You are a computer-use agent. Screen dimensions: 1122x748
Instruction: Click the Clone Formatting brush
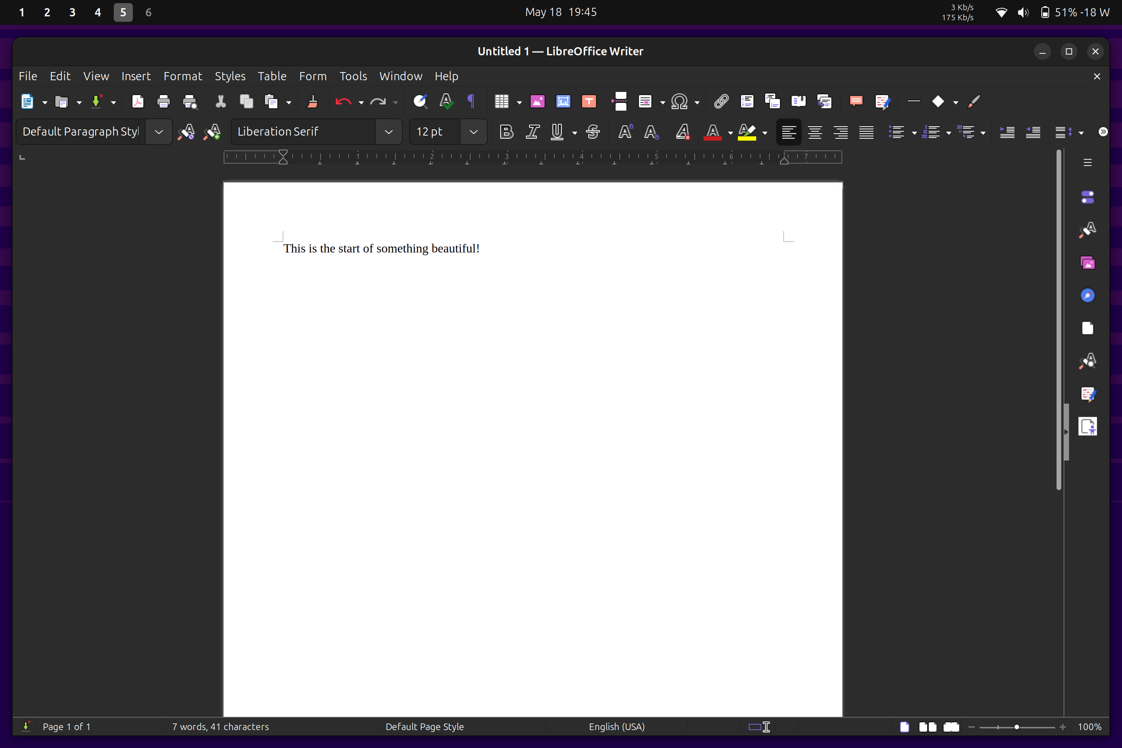(312, 102)
